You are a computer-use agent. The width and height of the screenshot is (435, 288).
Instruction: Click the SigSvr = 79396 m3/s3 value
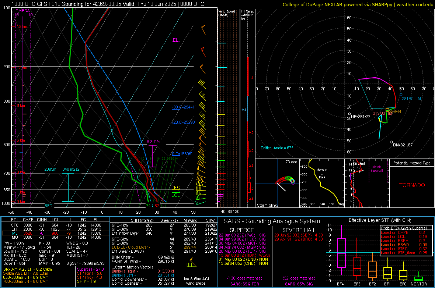coord(86,263)
